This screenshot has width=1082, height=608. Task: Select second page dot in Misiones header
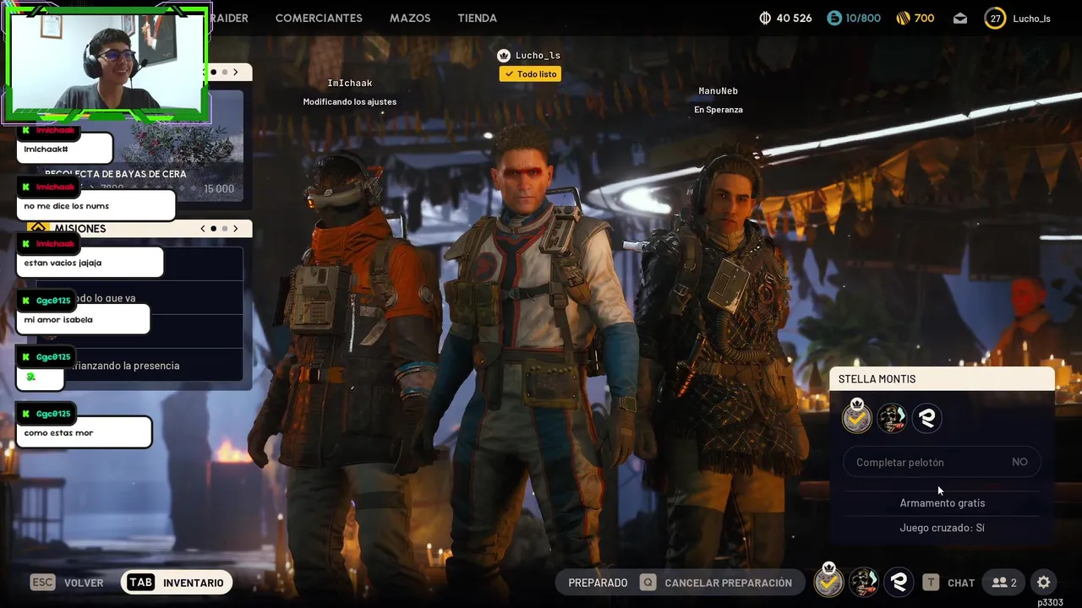pyautogui.click(x=224, y=229)
